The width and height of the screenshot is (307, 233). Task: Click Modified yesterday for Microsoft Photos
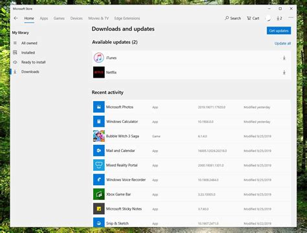[x=257, y=107]
